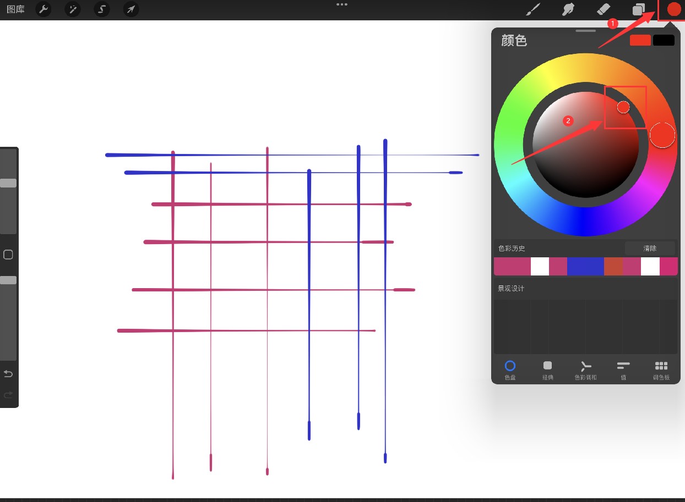The image size is (685, 502).
Task: Switch to the 经典 (Classic) color tab
Action: tap(547, 369)
